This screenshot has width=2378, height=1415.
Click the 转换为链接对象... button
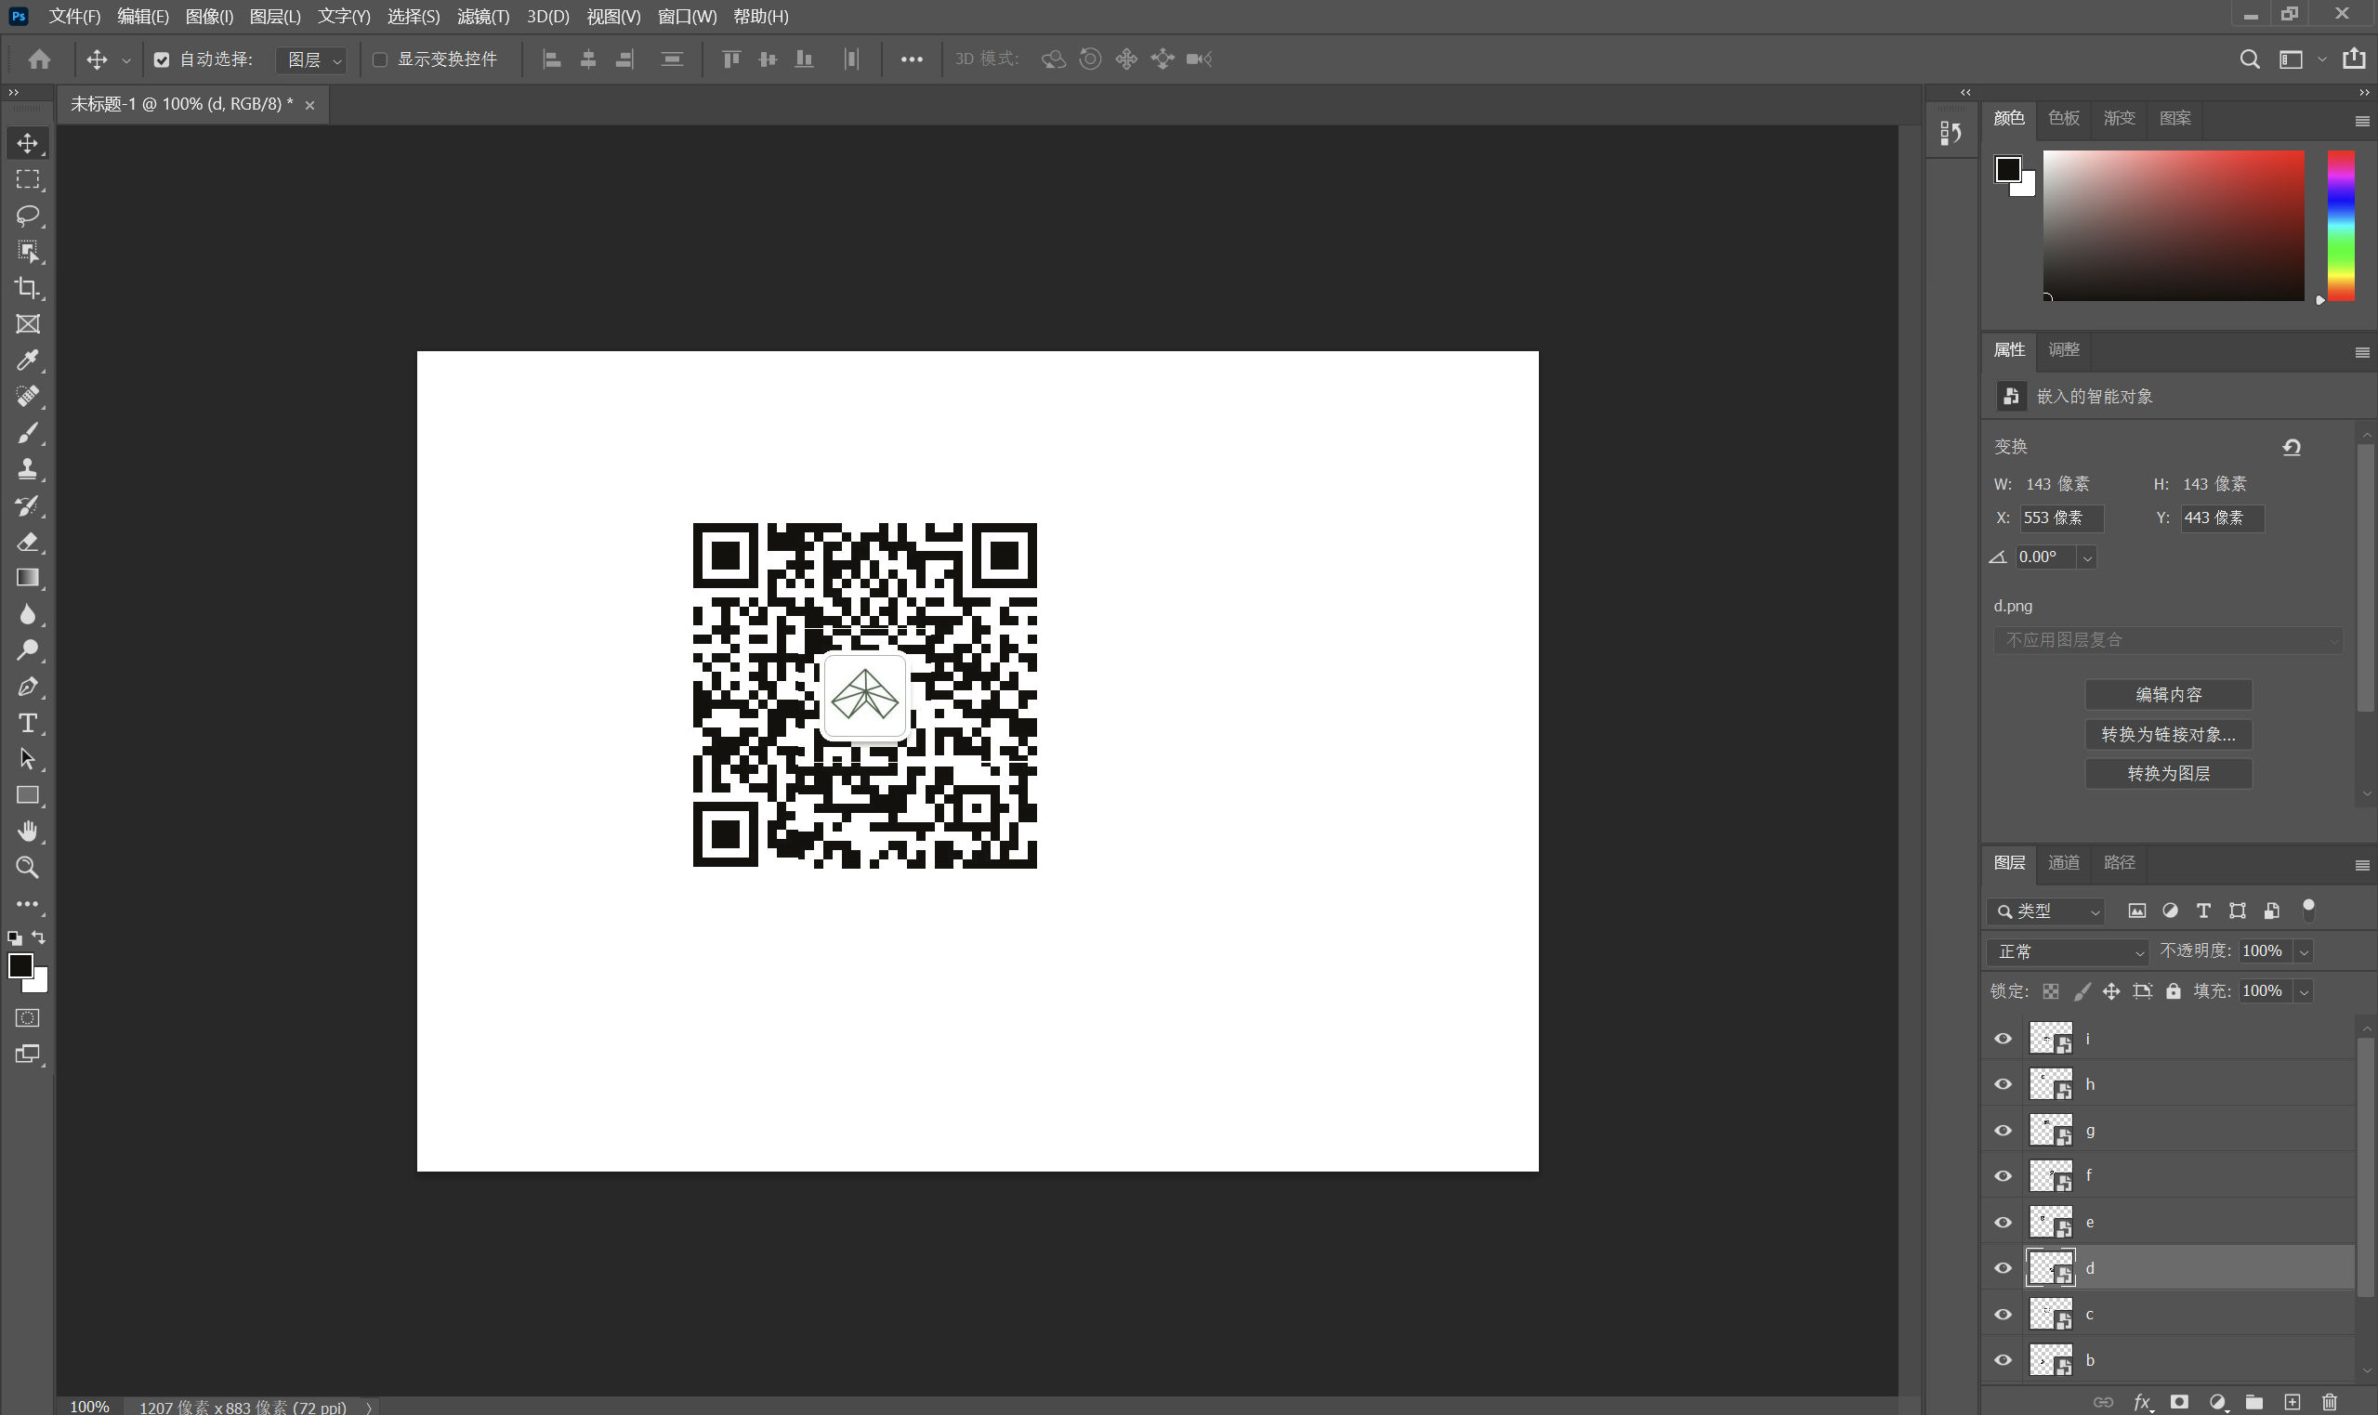pyautogui.click(x=2168, y=734)
